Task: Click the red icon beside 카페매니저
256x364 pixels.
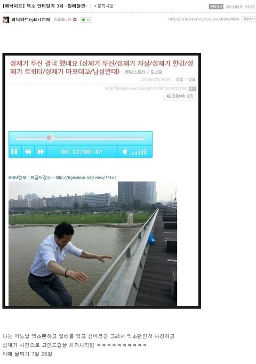Action: pyautogui.click(x=75, y=20)
